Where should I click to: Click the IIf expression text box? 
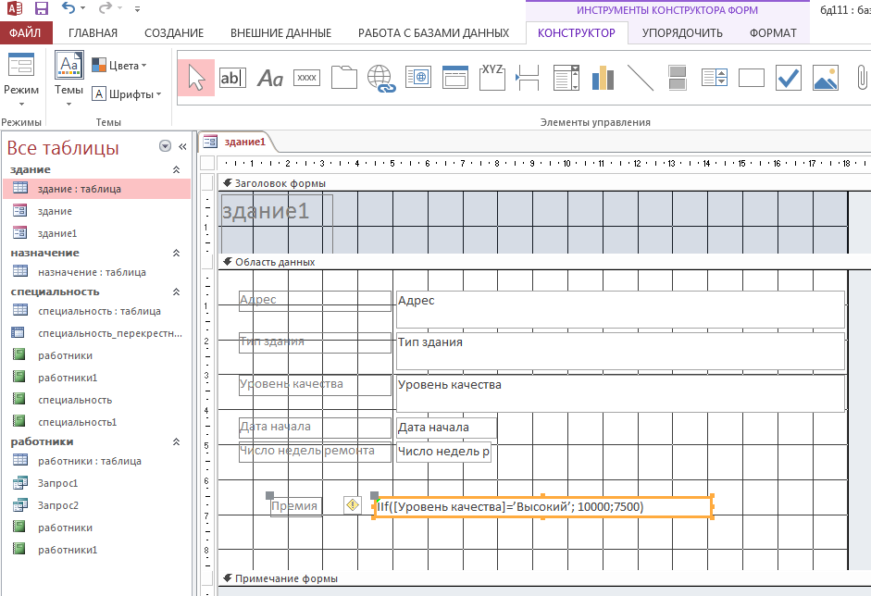[542, 506]
